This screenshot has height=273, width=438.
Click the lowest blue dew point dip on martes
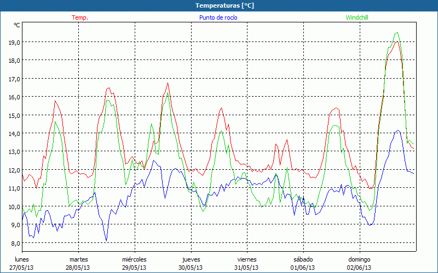pos(106,240)
